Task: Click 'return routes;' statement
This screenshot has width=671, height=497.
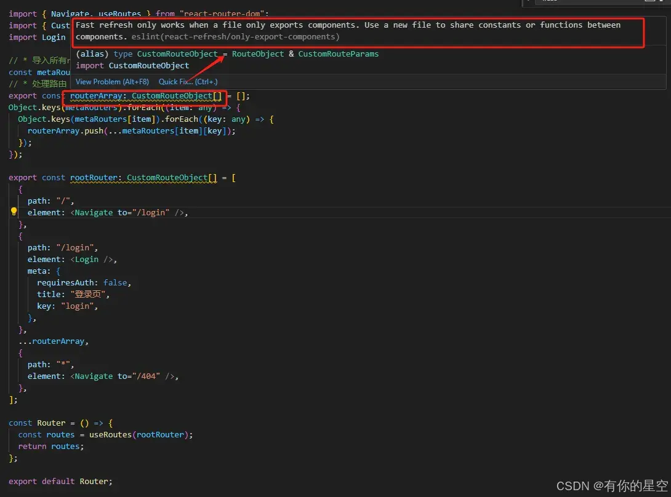Action: pos(51,447)
